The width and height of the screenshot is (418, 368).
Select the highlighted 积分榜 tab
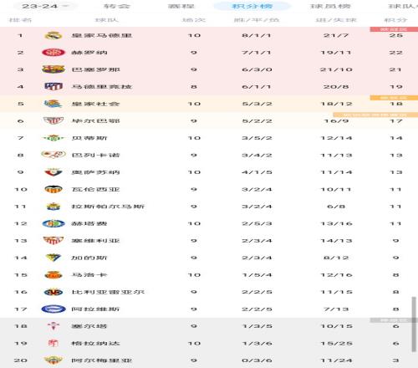pyautogui.click(x=252, y=6)
